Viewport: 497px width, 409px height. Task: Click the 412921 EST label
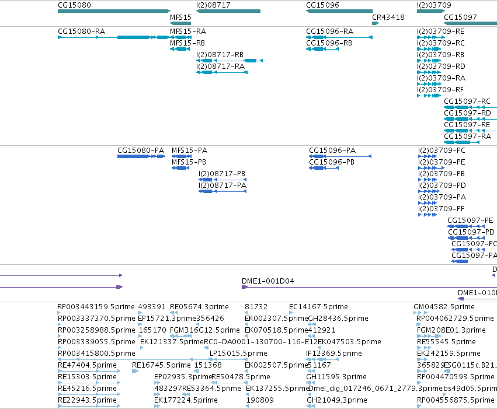pos(322,330)
